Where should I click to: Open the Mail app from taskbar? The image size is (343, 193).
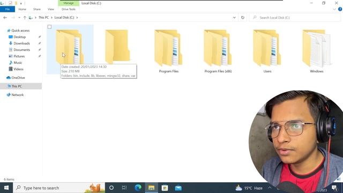coord(178,188)
